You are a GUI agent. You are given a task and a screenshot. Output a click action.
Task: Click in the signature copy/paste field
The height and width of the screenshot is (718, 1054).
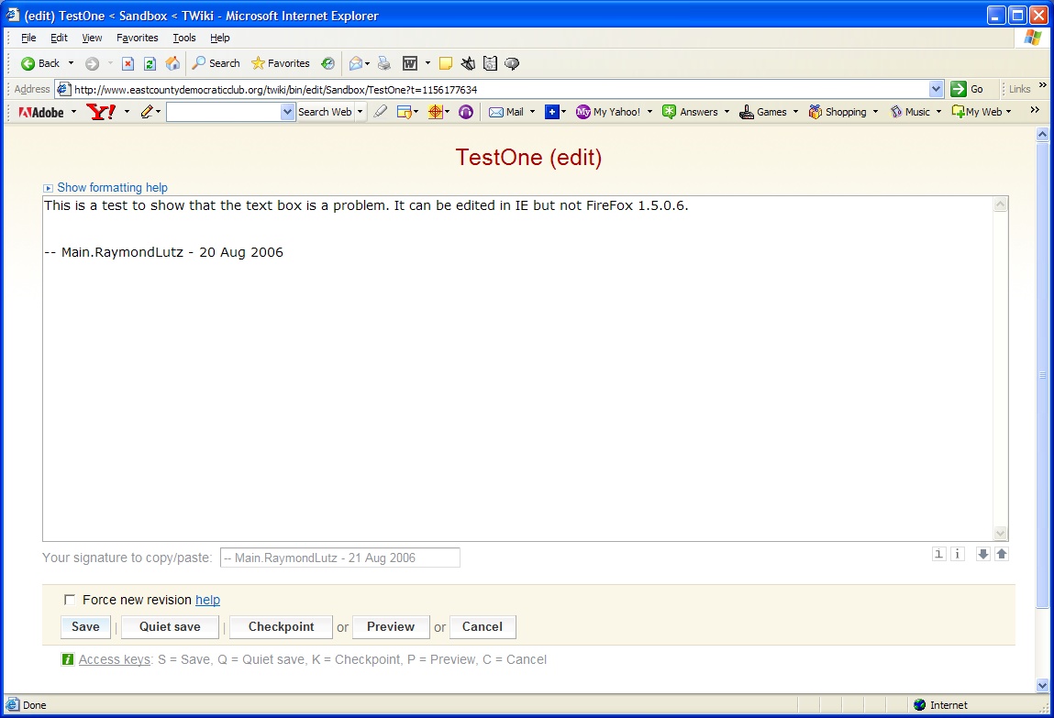[340, 558]
